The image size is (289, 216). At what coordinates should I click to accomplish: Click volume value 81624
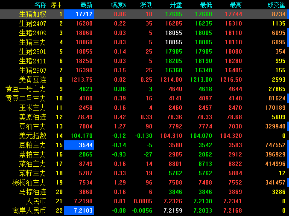277,98
